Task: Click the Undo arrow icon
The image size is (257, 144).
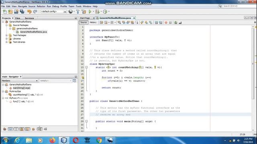Action: [x=29, y=12]
